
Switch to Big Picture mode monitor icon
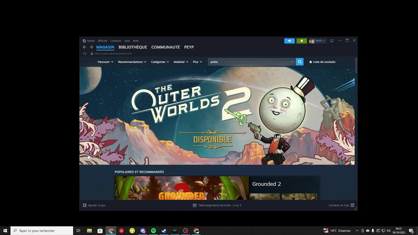click(x=332, y=41)
